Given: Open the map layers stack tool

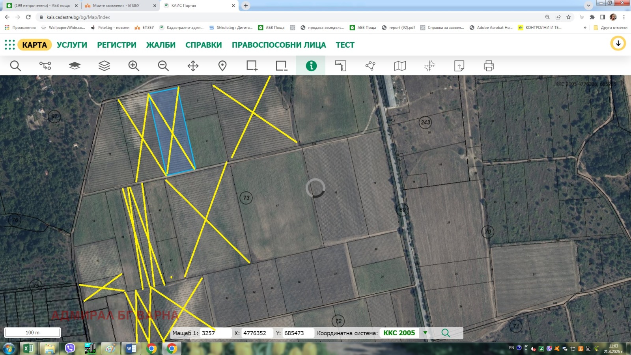Looking at the screenshot, I should coord(104,65).
